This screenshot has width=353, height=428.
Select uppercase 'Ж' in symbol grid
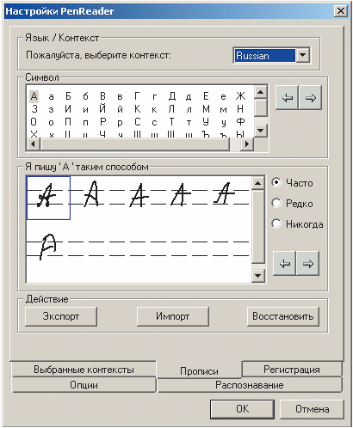tap(240, 96)
